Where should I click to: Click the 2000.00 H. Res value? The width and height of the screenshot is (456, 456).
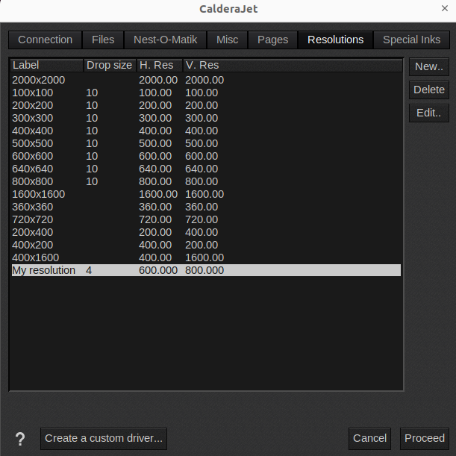[x=158, y=81]
